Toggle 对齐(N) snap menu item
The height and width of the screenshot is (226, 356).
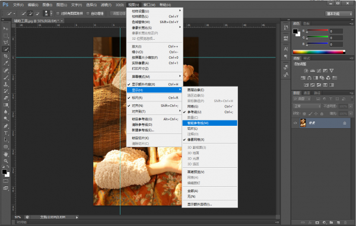coord(154,106)
